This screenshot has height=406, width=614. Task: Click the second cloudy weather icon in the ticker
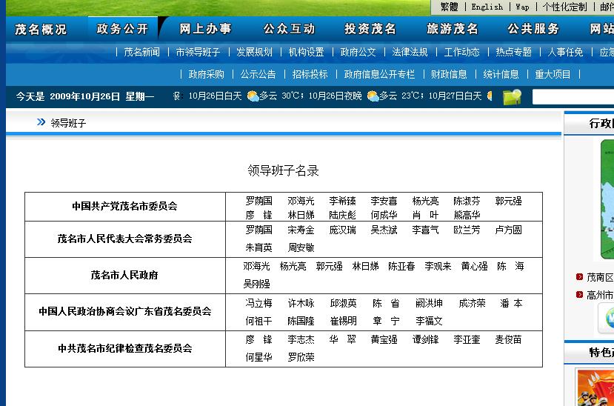point(373,96)
